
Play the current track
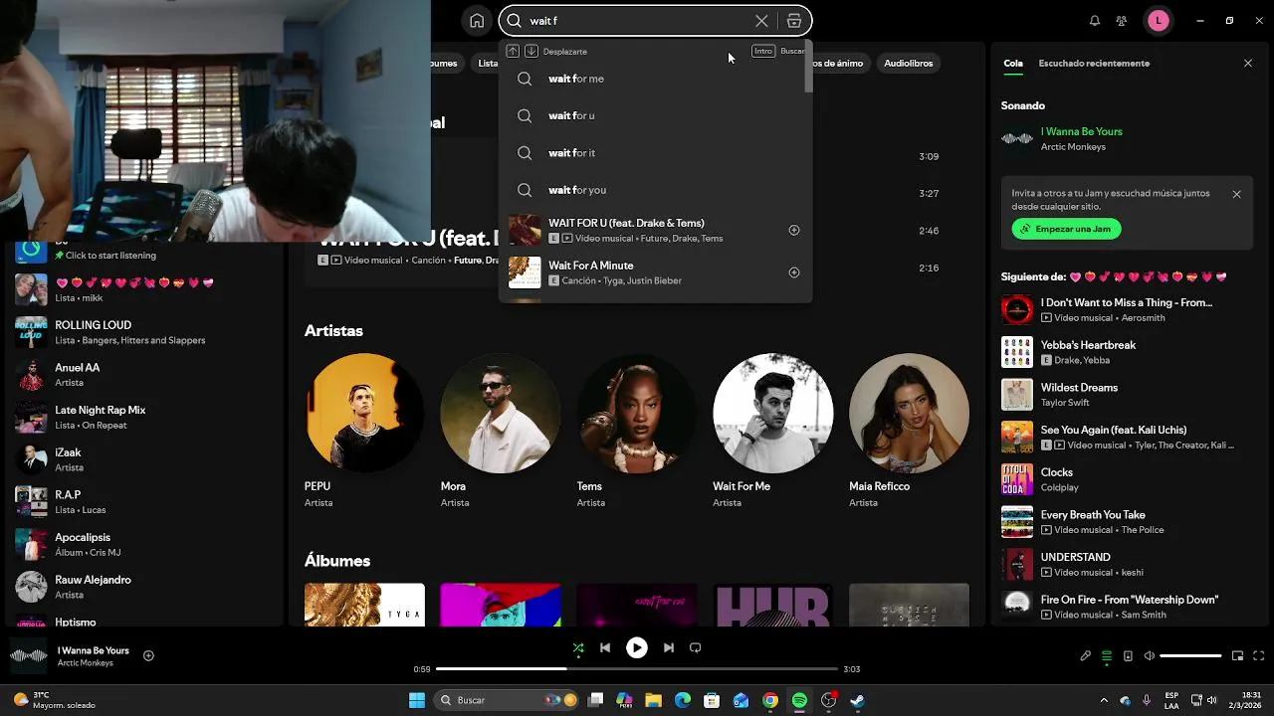637,647
